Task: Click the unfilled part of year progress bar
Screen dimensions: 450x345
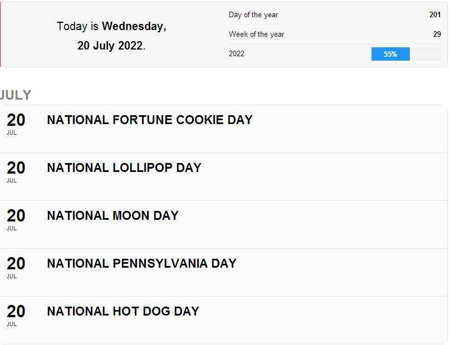Action: (425, 54)
